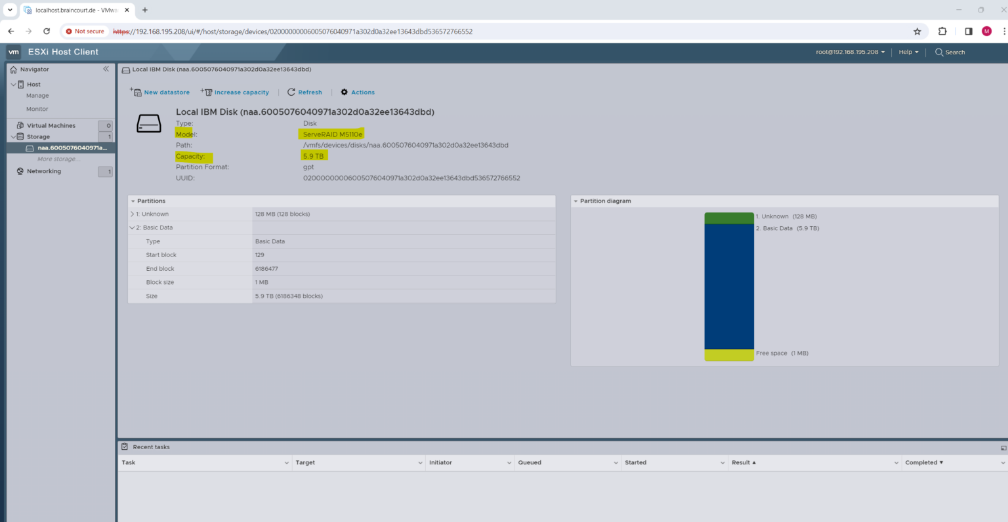The height and width of the screenshot is (522, 1008).
Task: Open the Networking section
Action: point(44,171)
